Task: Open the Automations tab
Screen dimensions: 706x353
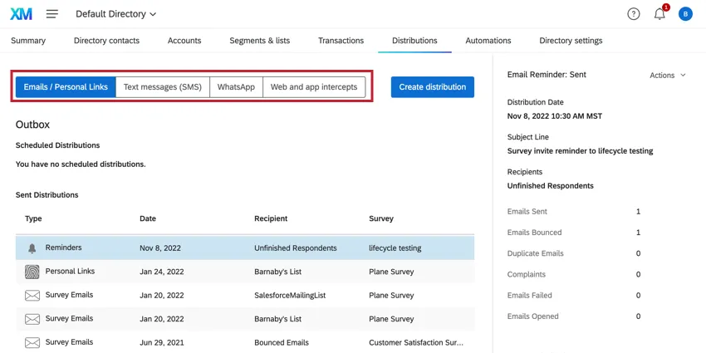Action: 488,41
